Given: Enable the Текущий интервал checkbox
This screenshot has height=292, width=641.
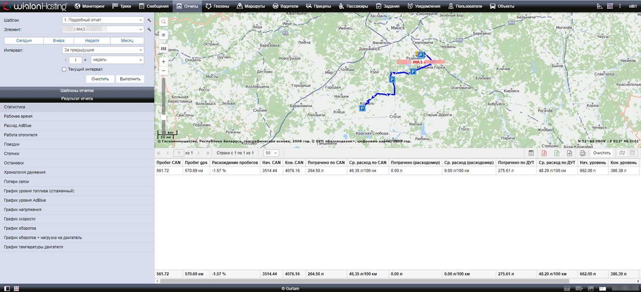Looking at the screenshot, I should click(x=64, y=69).
